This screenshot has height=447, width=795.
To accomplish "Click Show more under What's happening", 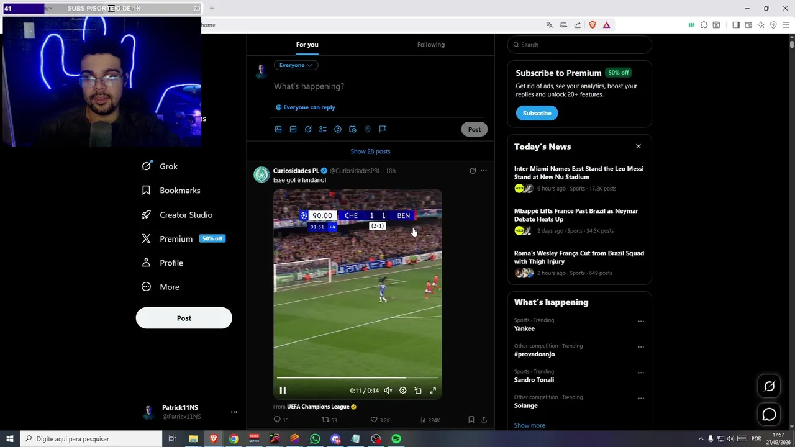I will point(530,425).
